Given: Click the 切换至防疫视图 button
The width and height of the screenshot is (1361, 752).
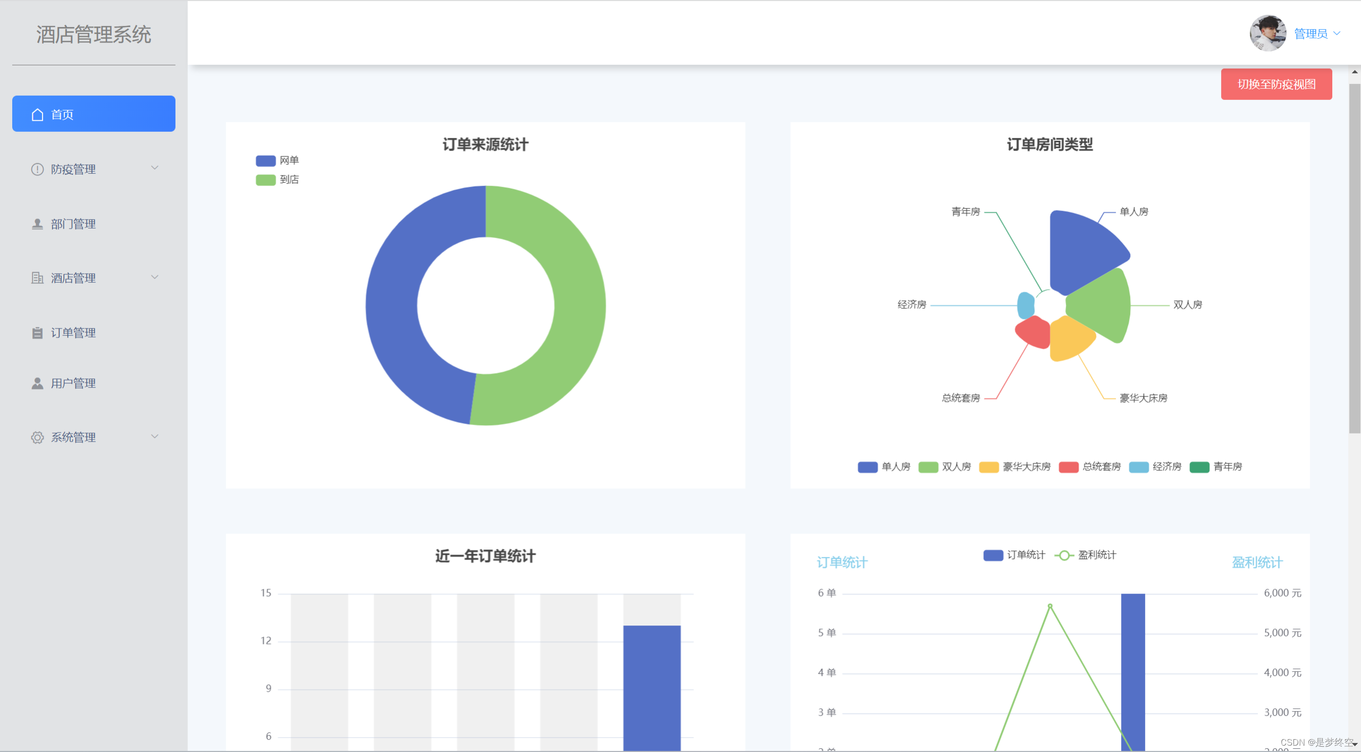Looking at the screenshot, I should coord(1276,84).
